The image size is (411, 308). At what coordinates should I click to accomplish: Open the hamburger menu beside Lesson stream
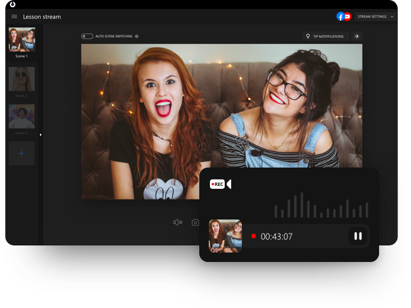point(14,17)
